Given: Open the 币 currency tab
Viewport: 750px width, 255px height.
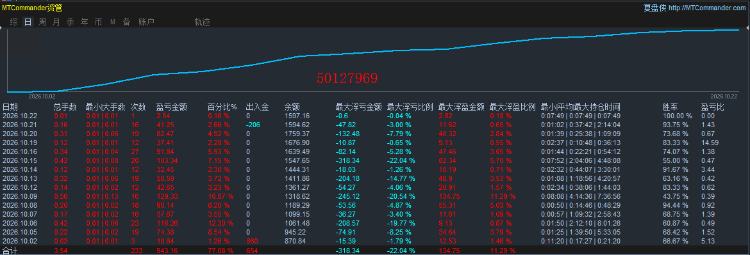Looking at the screenshot, I should [x=98, y=22].
